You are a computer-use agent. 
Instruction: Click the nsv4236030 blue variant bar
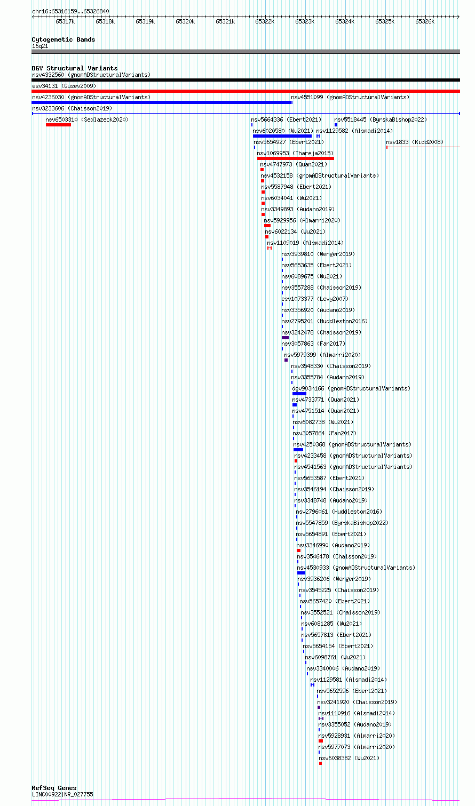pyautogui.click(x=162, y=102)
